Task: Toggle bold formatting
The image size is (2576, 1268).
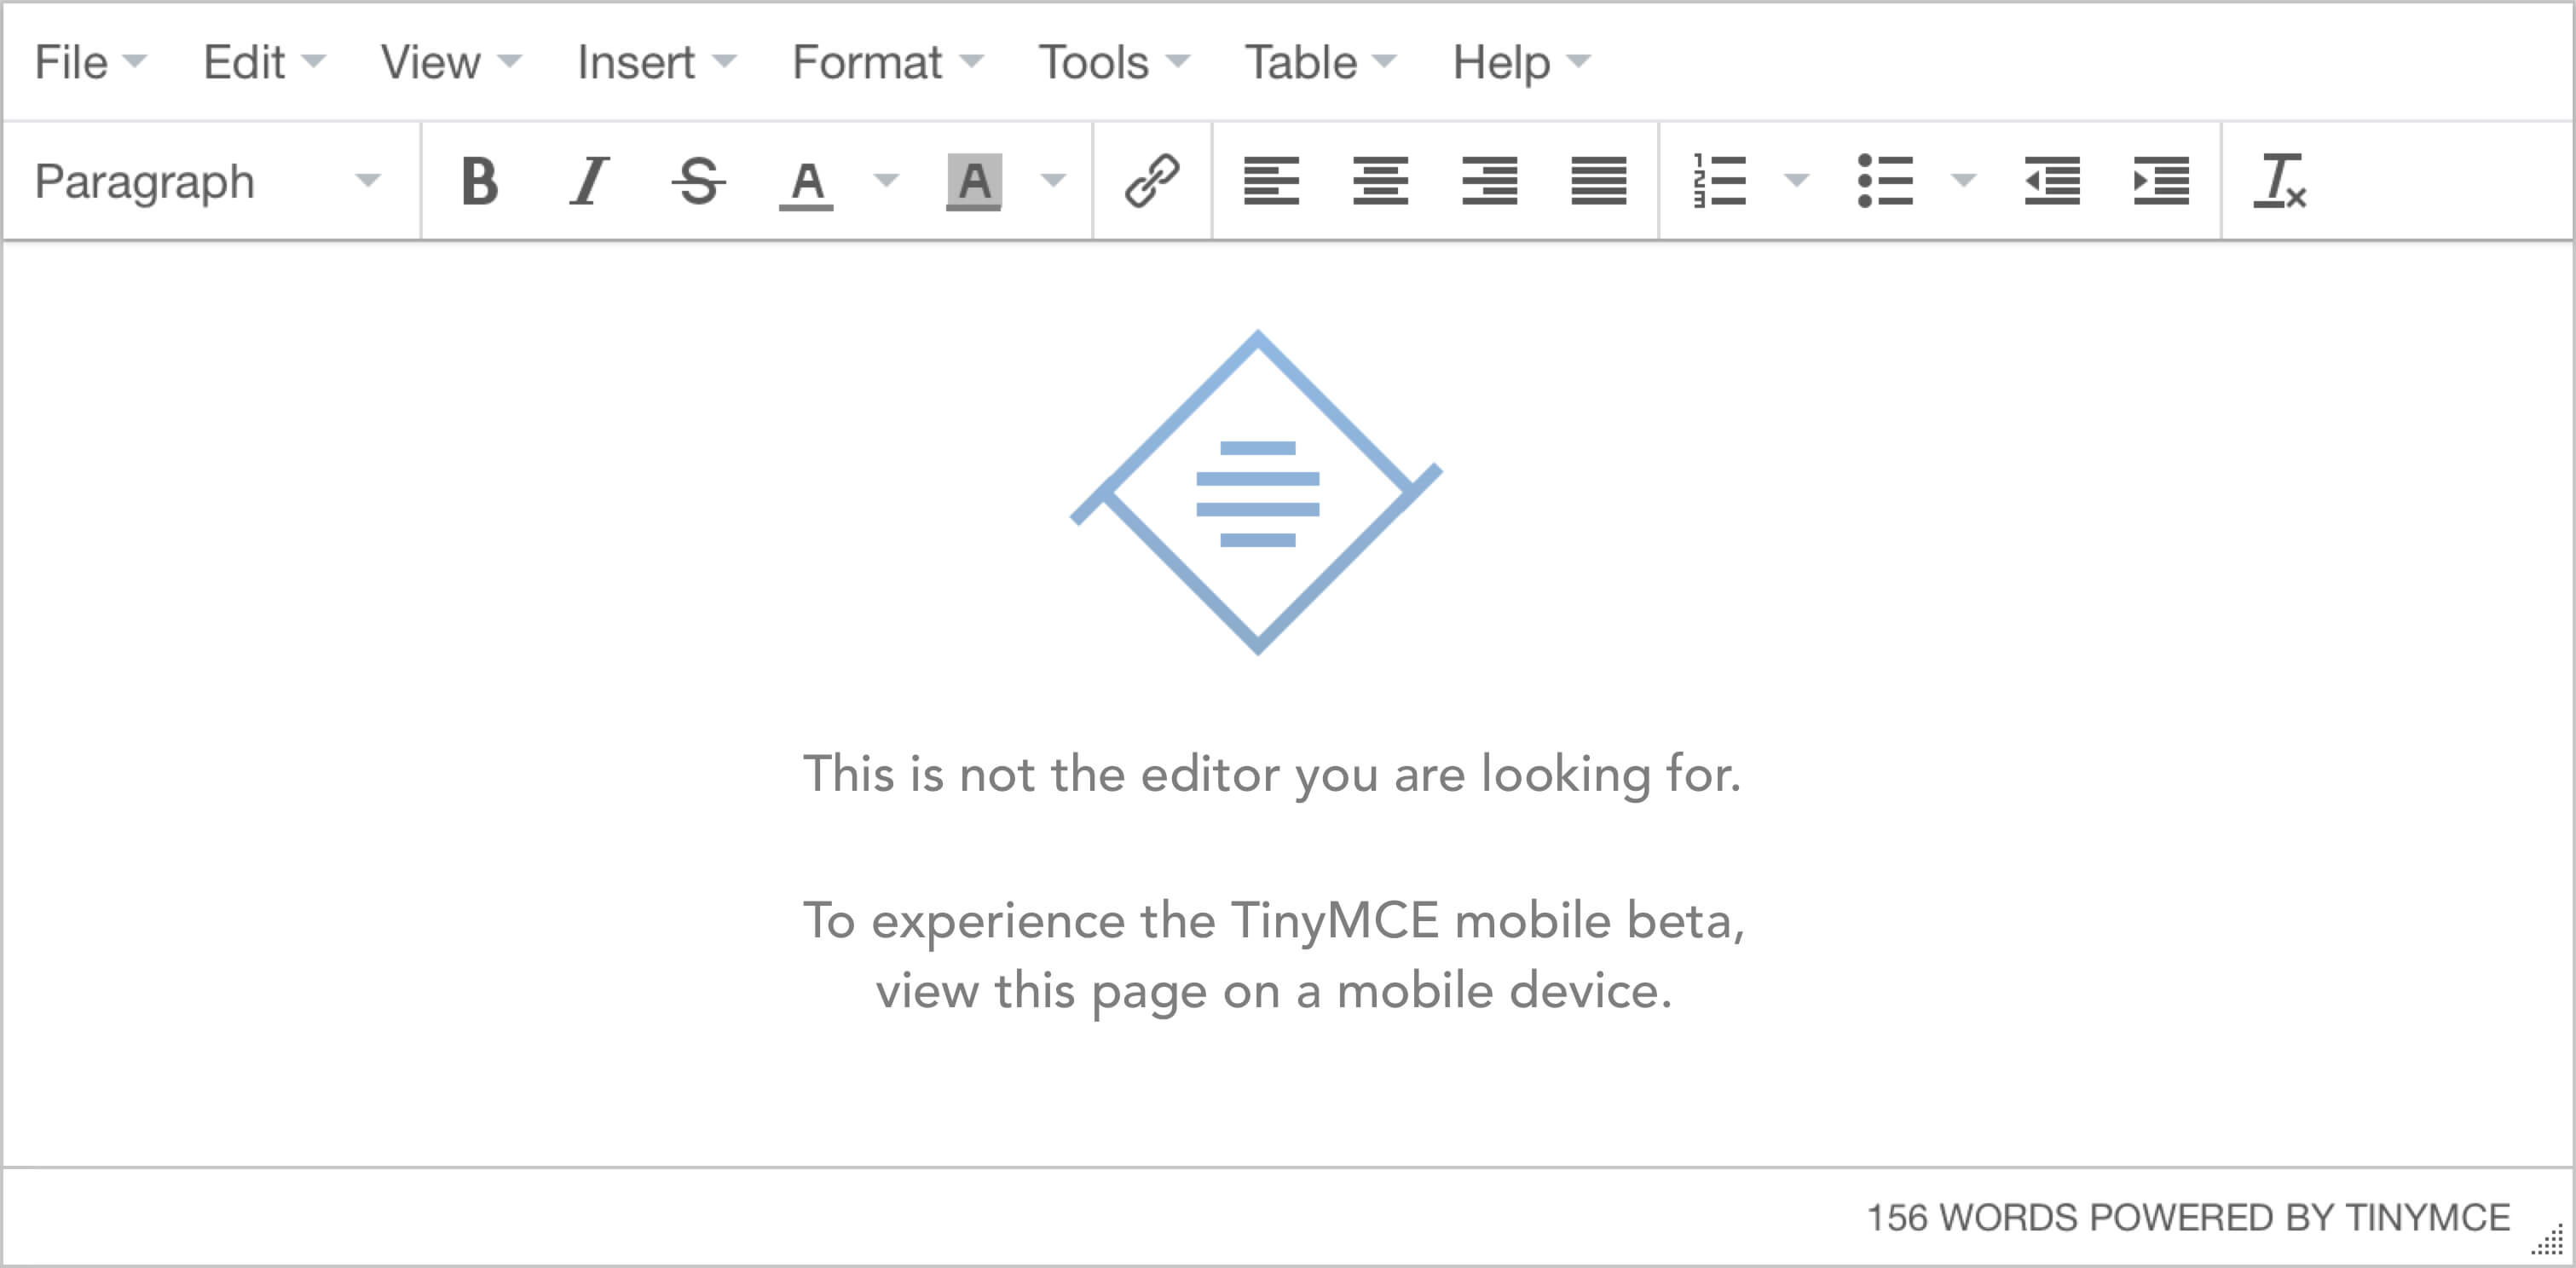Action: coord(480,182)
